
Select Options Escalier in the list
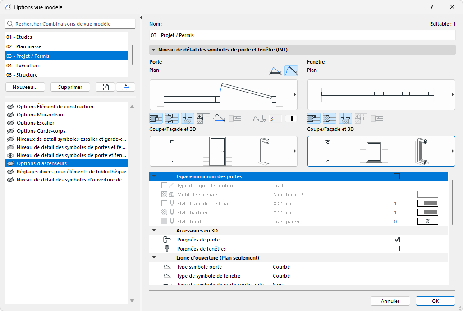click(36, 123)
